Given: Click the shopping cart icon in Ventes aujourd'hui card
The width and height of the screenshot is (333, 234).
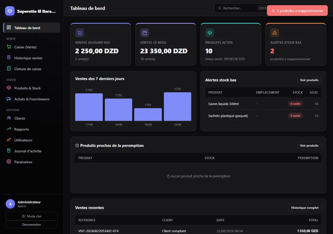Looking at the screenshot, I should point(80,33).
